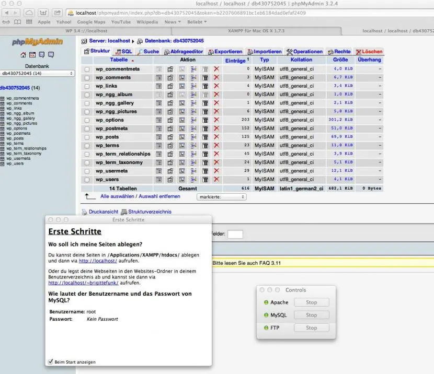Click the browser address bar
This screenshot has width=434, height=374.
(249, 13)
